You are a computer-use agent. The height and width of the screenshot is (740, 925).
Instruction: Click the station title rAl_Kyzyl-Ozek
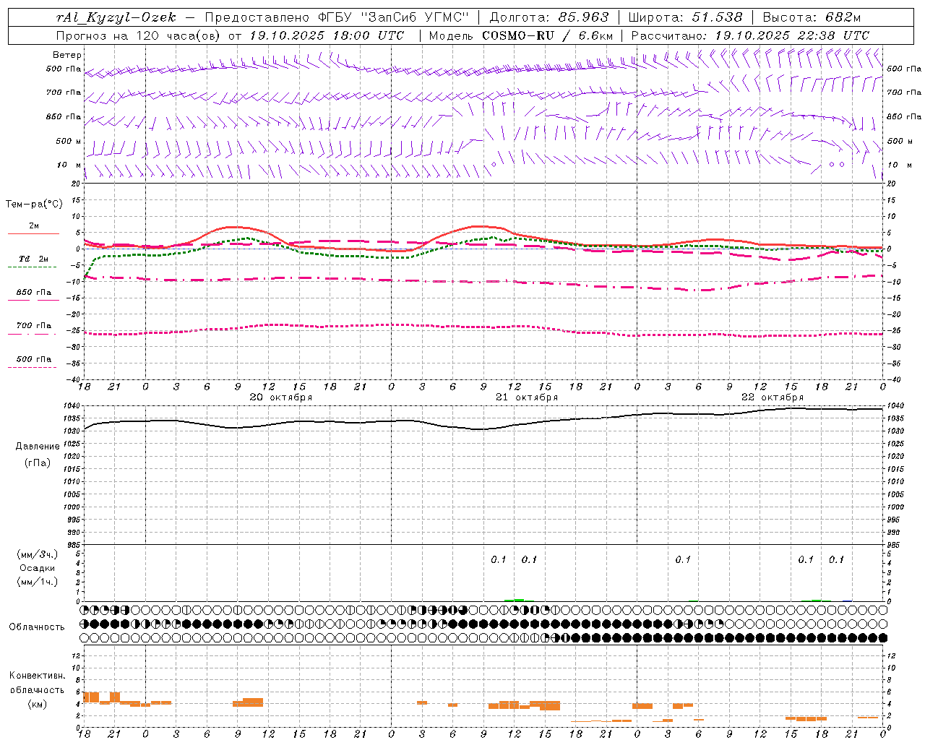pyautogui.click(x=116, y=17)
